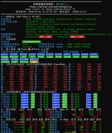Click the wmem values 4096 16384 4194304

[x=78, y=47]
